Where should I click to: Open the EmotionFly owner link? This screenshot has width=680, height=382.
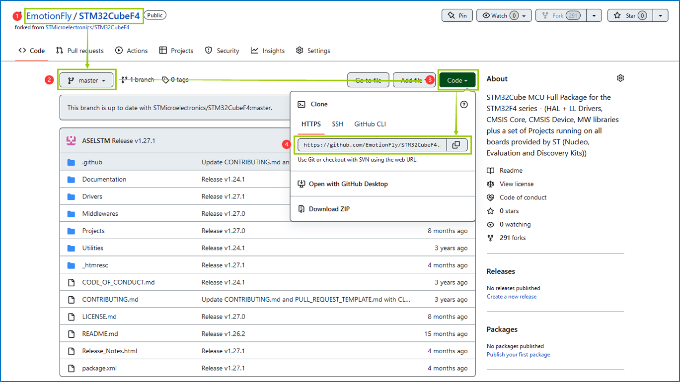49,16
